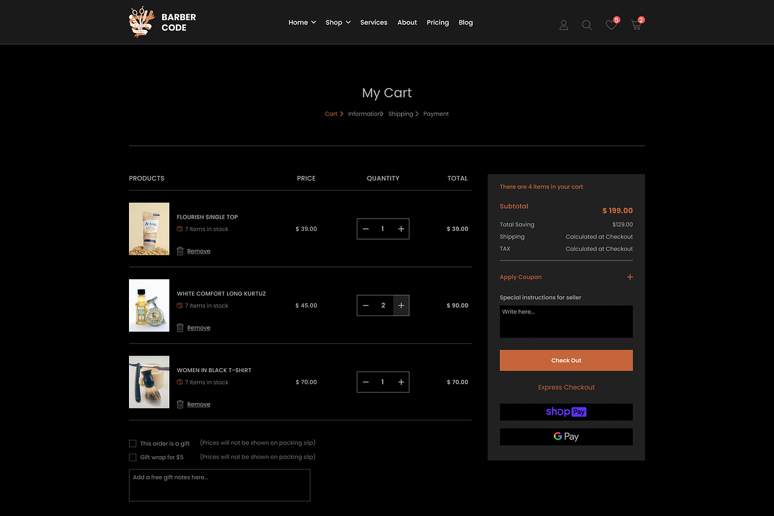Open the shopping cart icon in header
This screenshot has width=774, height=516.
[636, 25]
